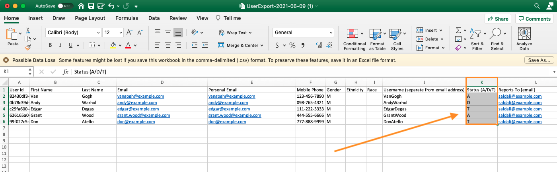Insert AutoSum

[x=458, y=30]
